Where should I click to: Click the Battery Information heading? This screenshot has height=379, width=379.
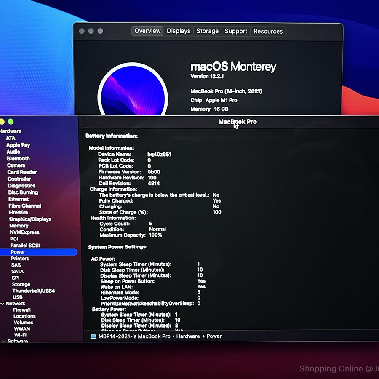[112, 136]
